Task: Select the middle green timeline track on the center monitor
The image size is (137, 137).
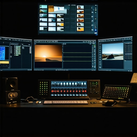Action: 78,57
